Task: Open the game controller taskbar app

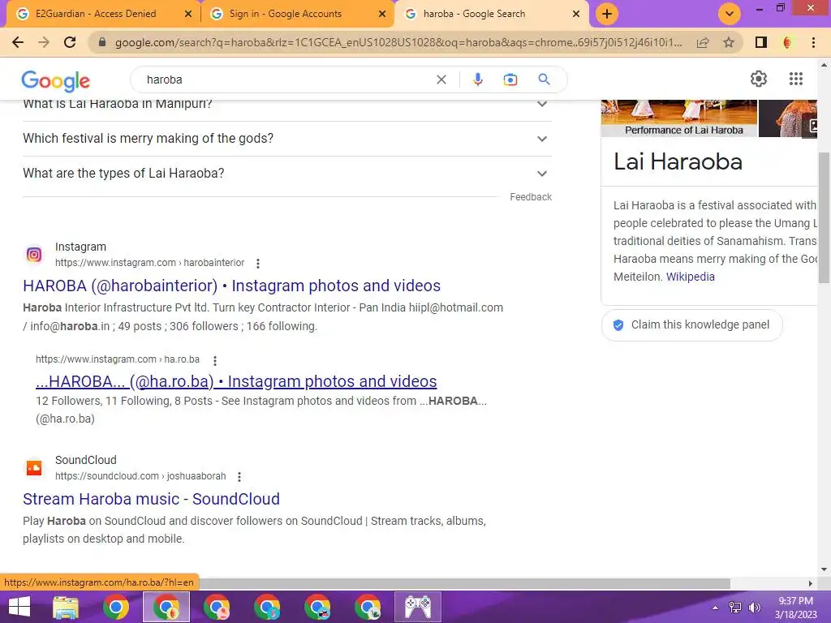Action: click(418, 607)
